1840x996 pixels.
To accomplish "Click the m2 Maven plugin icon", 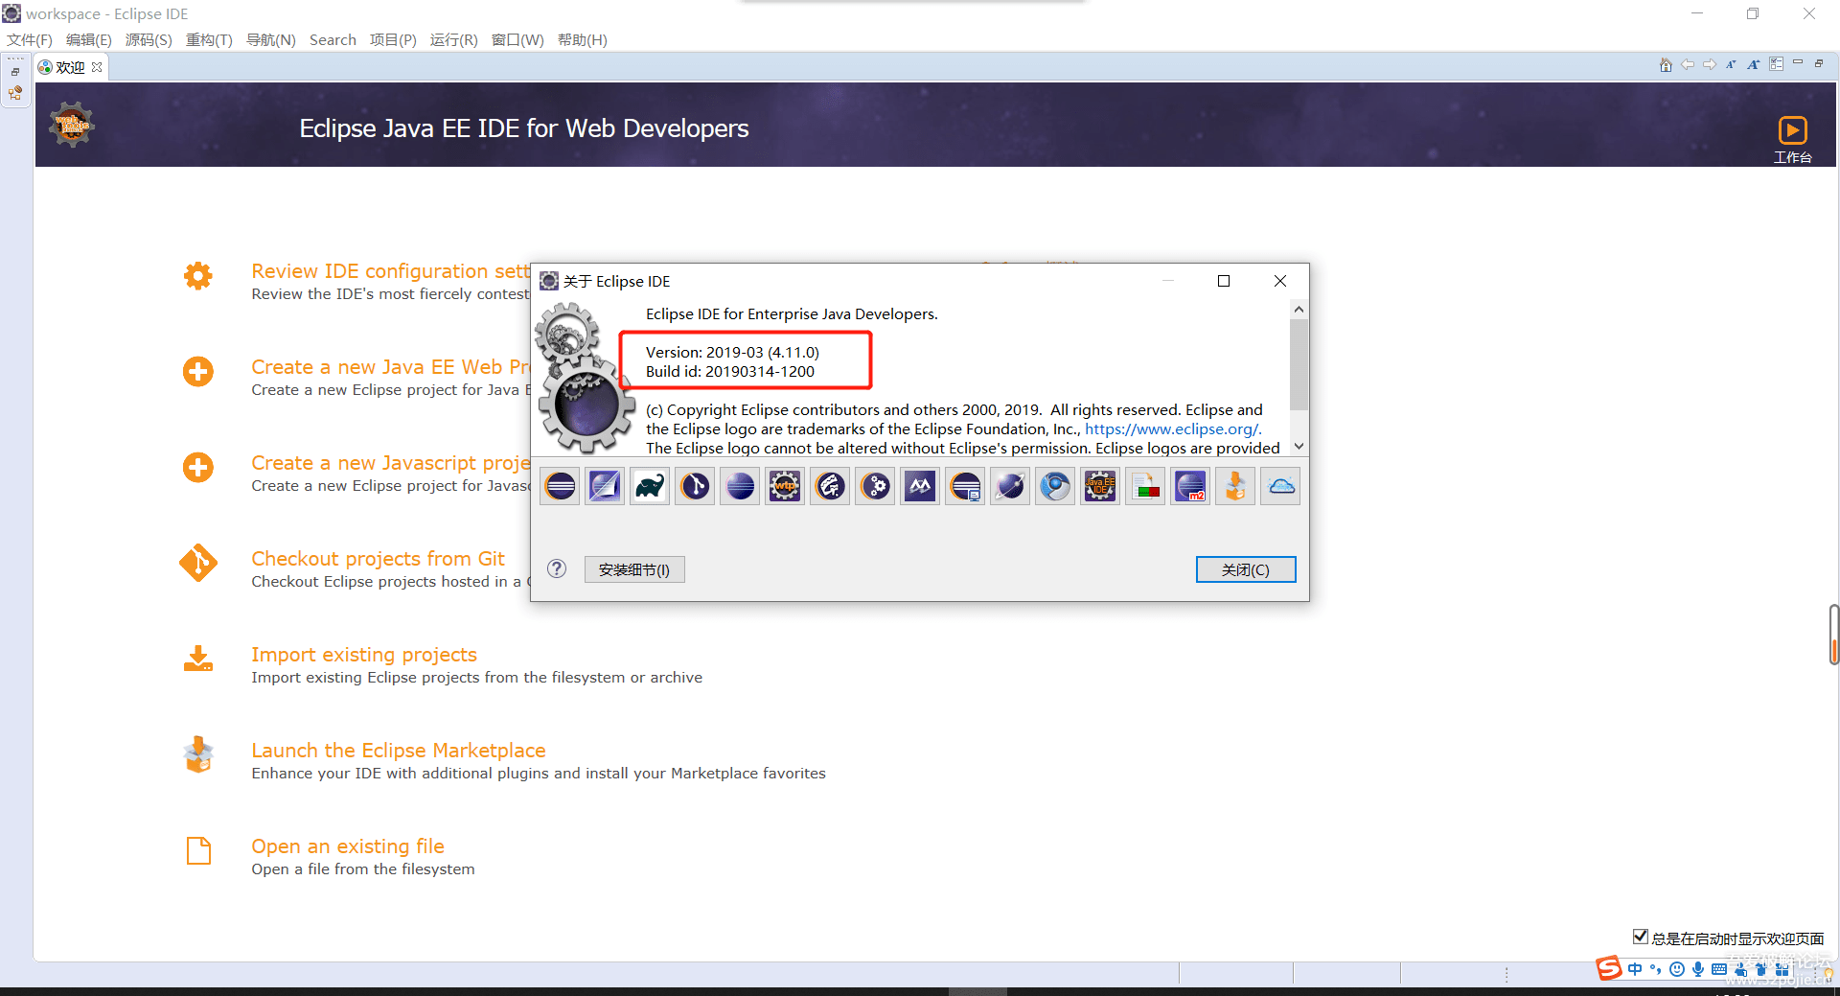I will pos(1190,487).
